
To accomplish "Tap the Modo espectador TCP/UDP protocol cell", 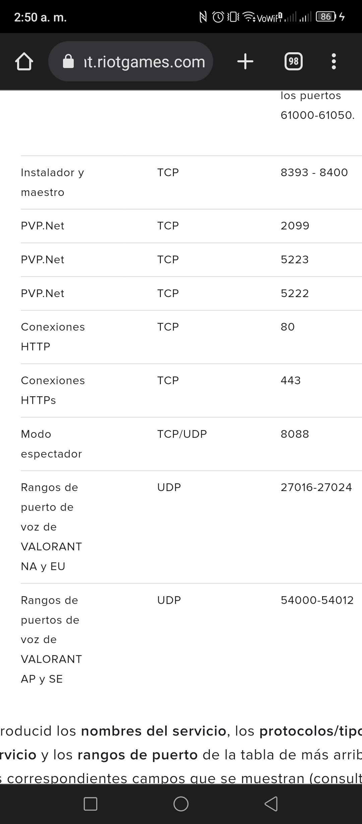I will [182, 434].
